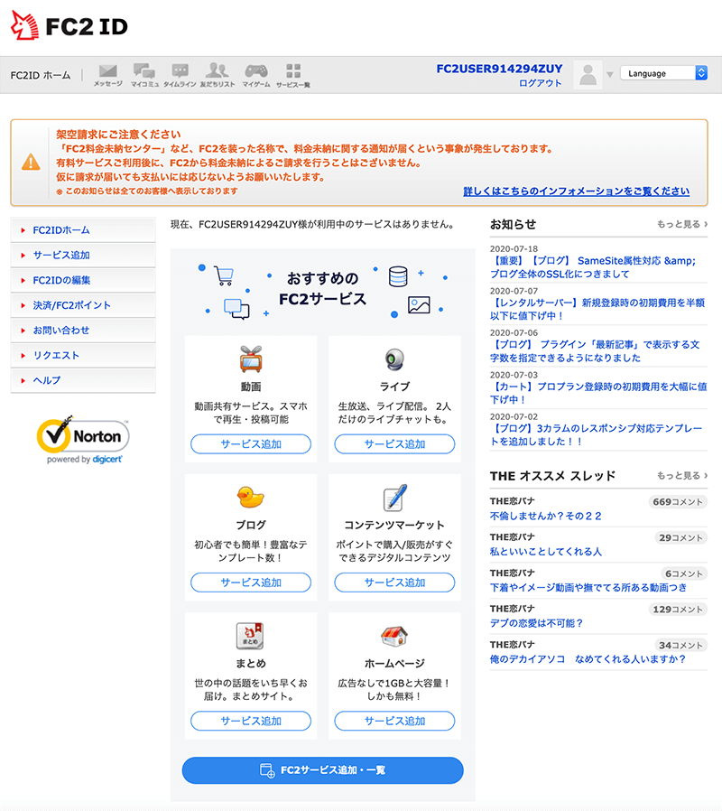Select 決済/FC2ポイント in the left menu
The width and height of the screenshot is (722, 811).
(x=83, y=305)
